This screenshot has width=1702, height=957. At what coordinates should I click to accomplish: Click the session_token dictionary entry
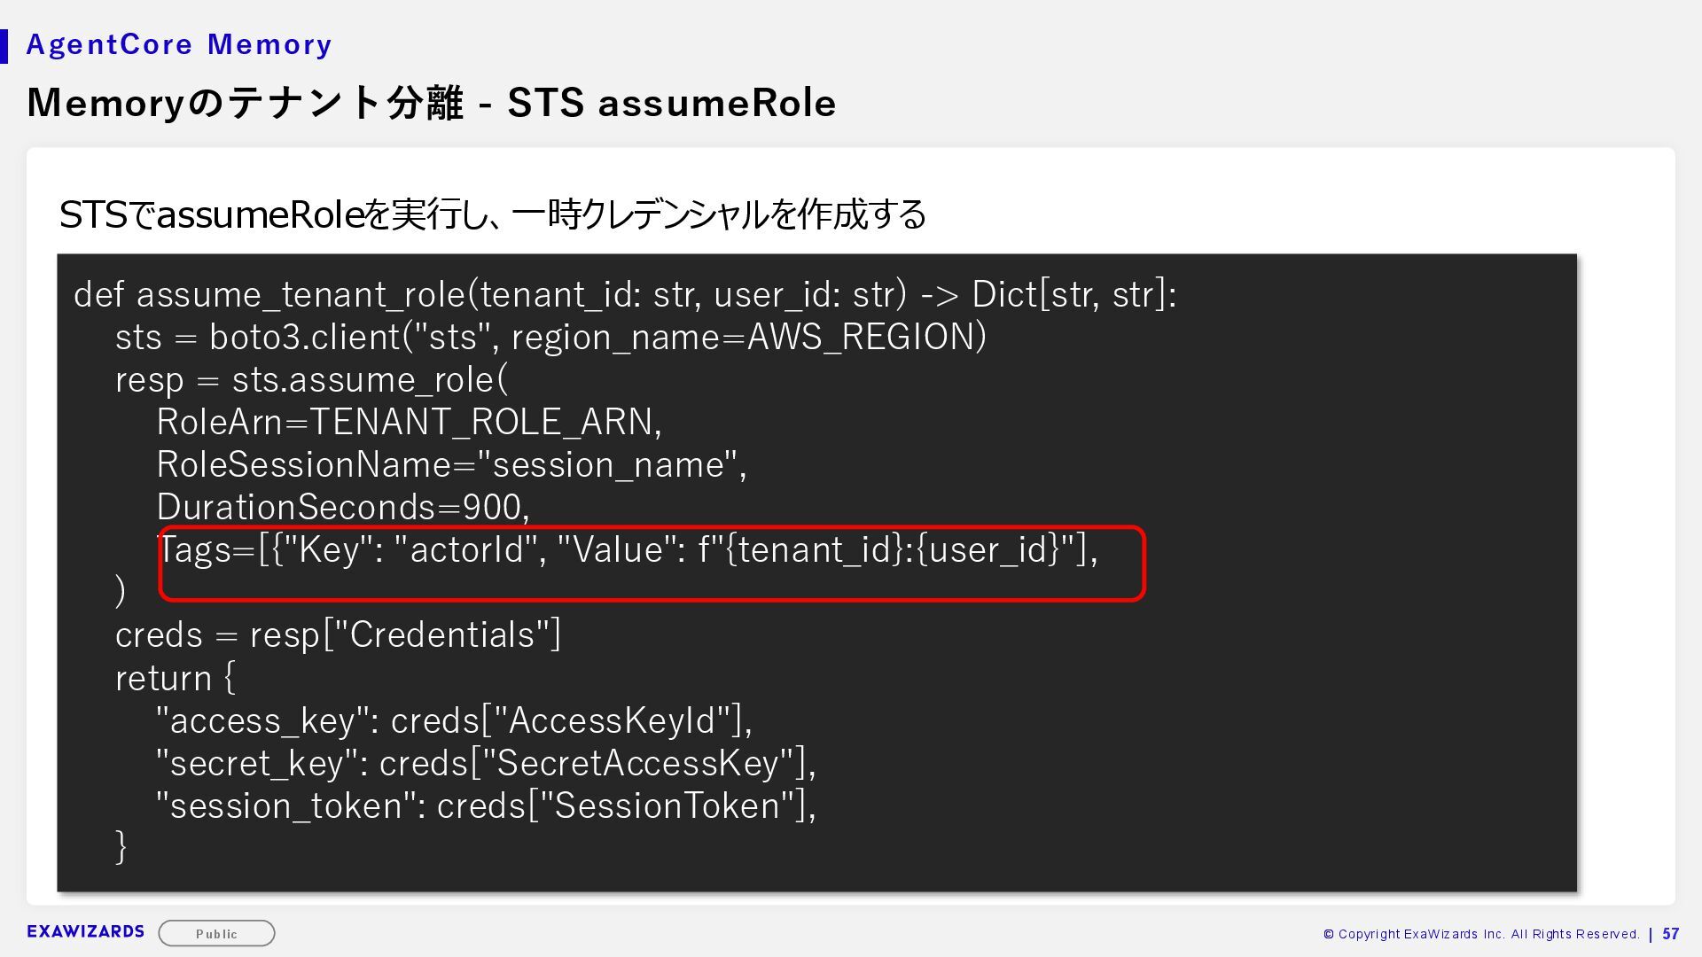486,805
